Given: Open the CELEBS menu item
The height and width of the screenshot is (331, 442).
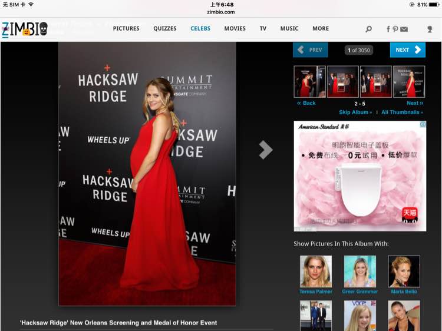Looking at the screenshot, I should pos(200,28).
